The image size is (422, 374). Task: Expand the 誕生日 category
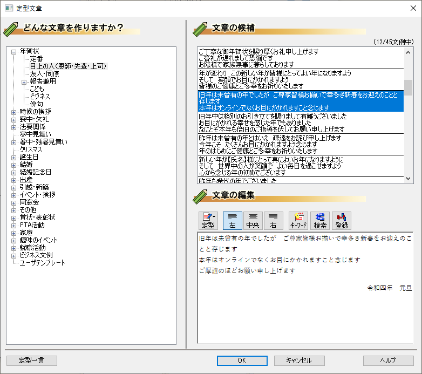13,158
